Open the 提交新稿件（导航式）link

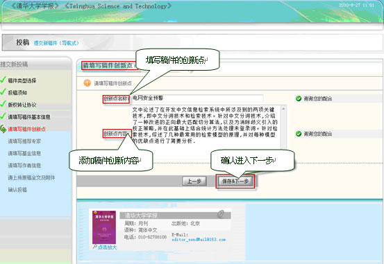tap(56, 43)
